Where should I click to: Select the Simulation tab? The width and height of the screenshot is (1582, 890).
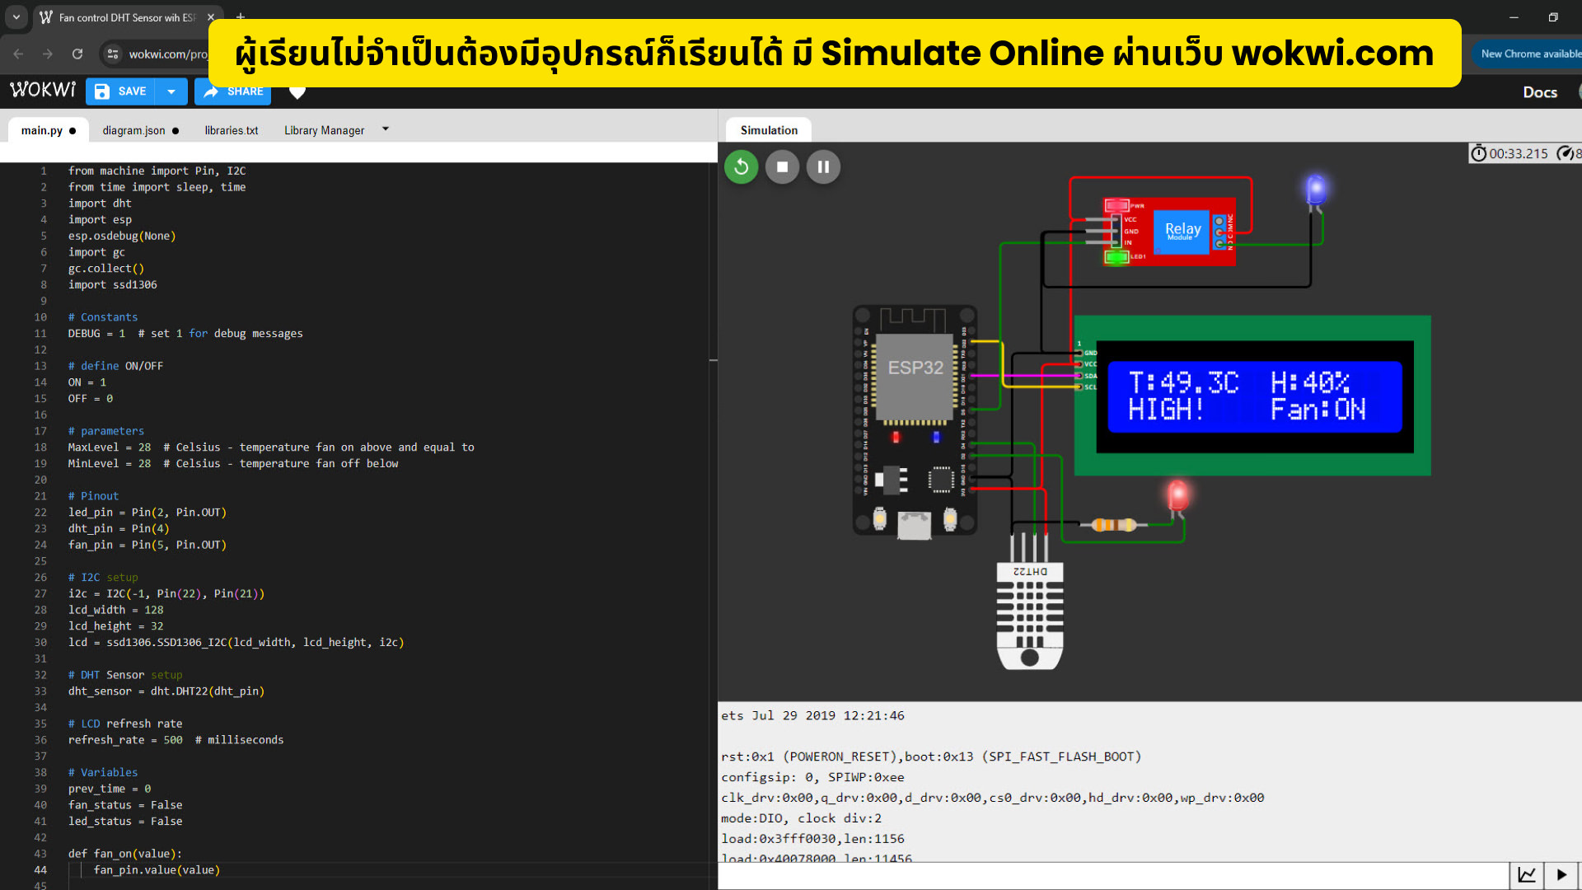[x=769, y=130]
